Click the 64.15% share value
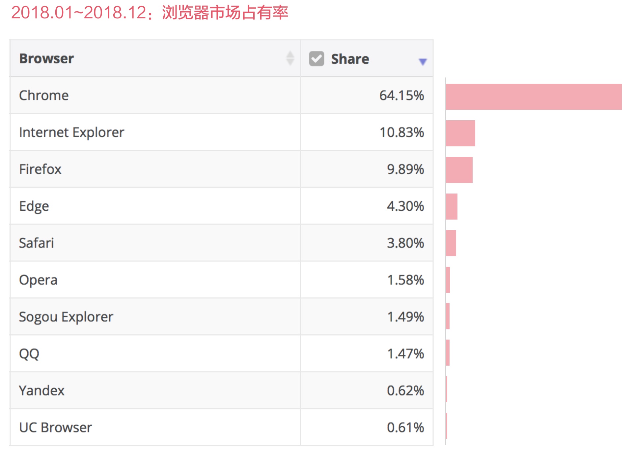Viewport: 633px width, 451px height. coord(401,96)
